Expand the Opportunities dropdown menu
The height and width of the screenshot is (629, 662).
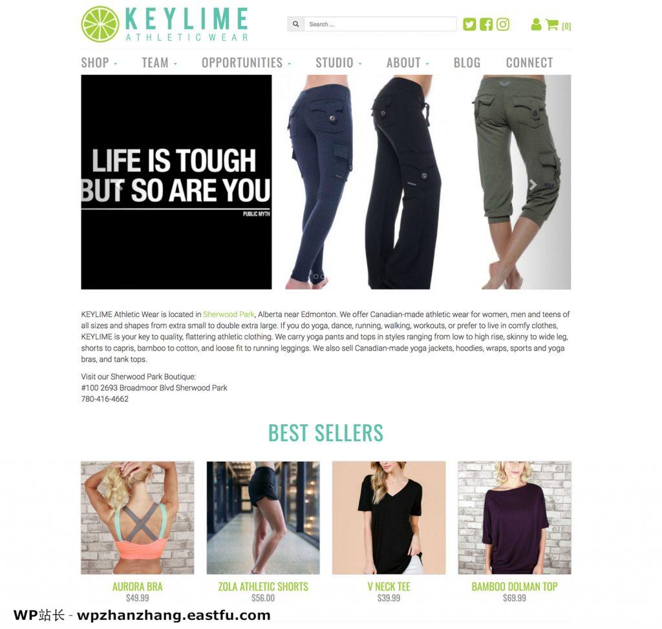246,63
